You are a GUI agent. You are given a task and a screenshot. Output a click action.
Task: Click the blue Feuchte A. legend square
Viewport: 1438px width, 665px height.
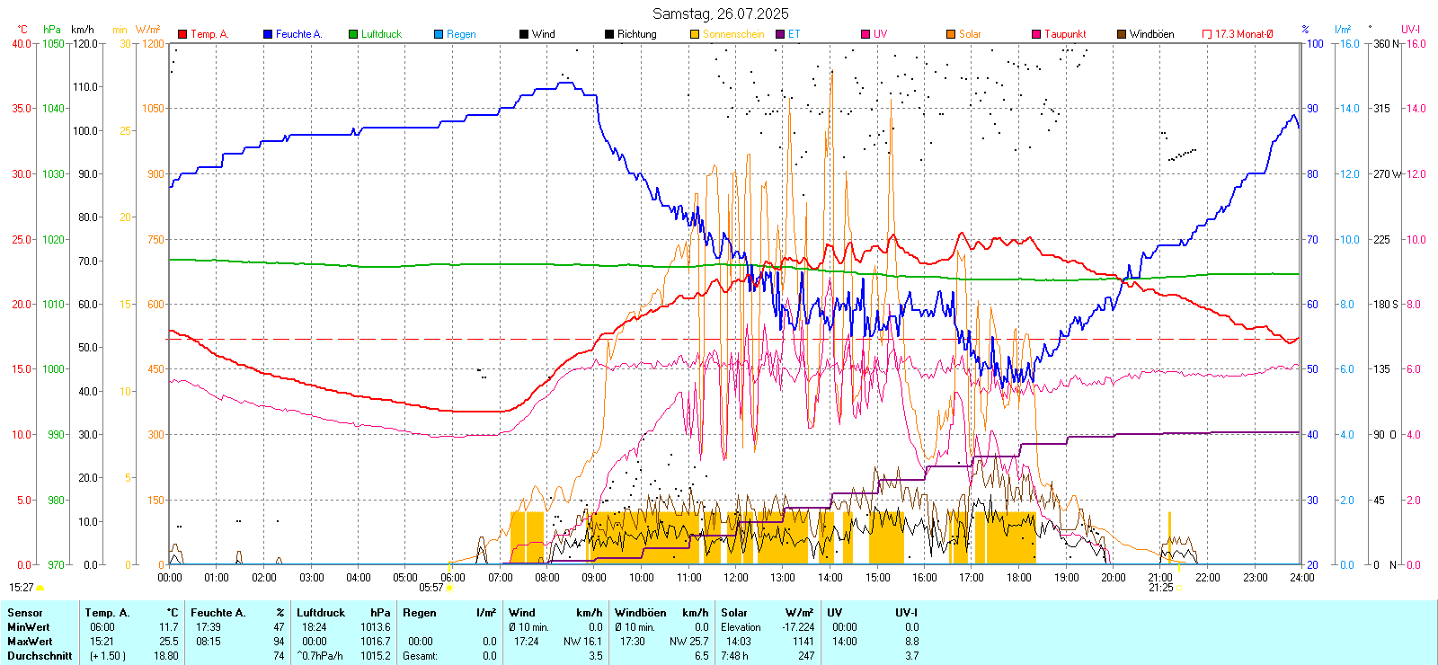[268, 34]
